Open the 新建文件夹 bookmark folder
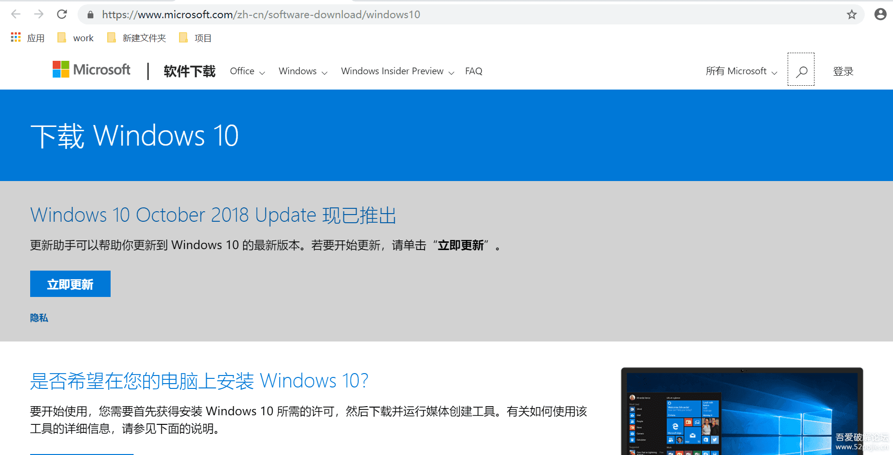The image size is (893, 455). coord(136,38)
